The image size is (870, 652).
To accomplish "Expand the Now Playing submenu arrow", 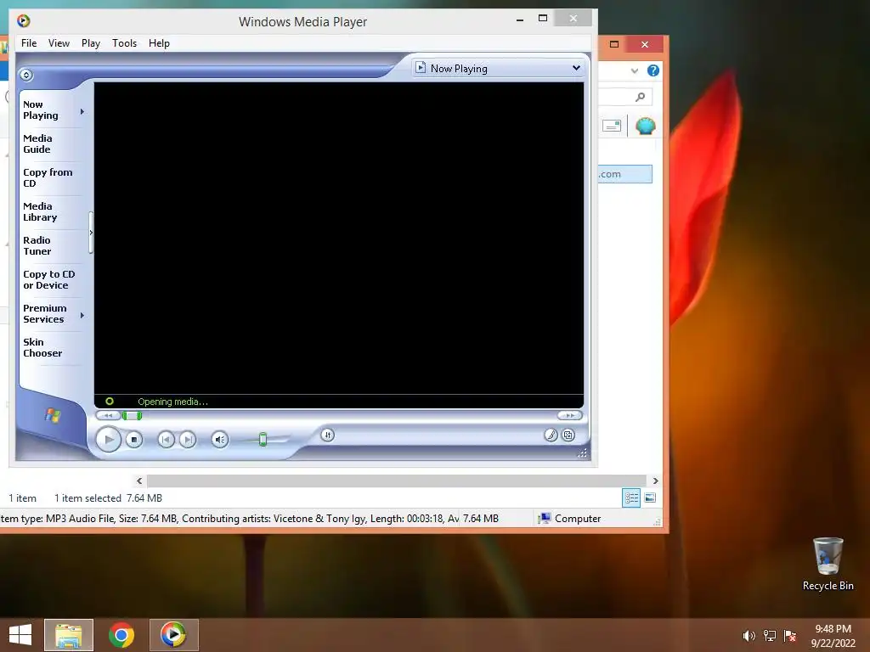I will point(82,111).
